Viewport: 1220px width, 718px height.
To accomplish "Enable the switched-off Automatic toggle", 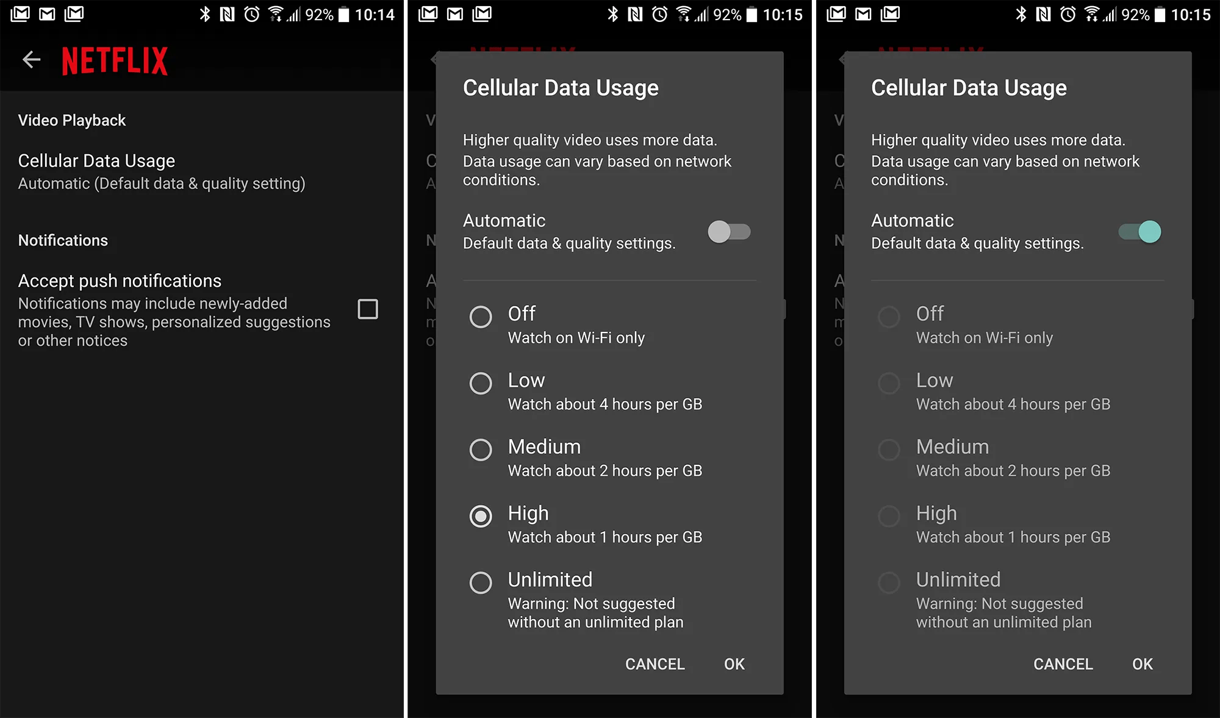I will click(x=729, y=232).
